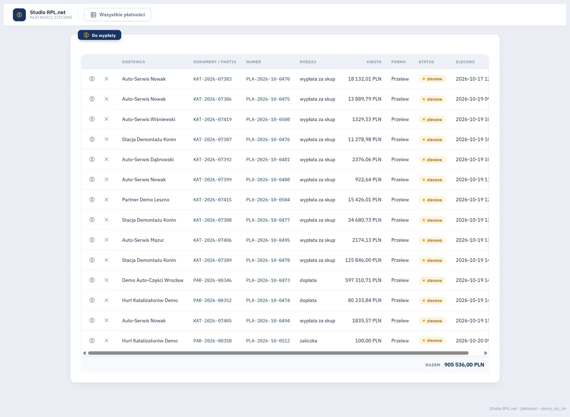Select document KAT-2026-07383
Image resolution: width=570 pixels, height=417 pixels.
[212, 79]
